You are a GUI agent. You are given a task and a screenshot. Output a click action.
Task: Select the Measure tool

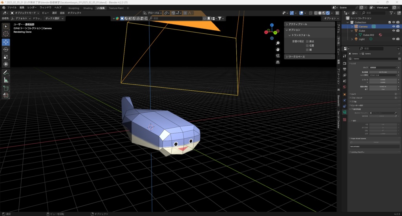[x=6, y=80]
